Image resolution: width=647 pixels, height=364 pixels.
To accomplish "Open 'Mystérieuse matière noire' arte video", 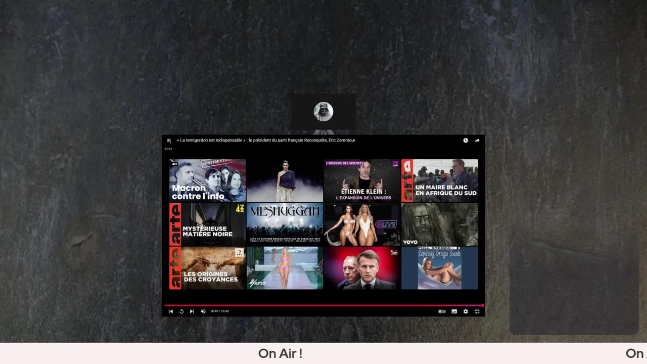I will [207, 224].
